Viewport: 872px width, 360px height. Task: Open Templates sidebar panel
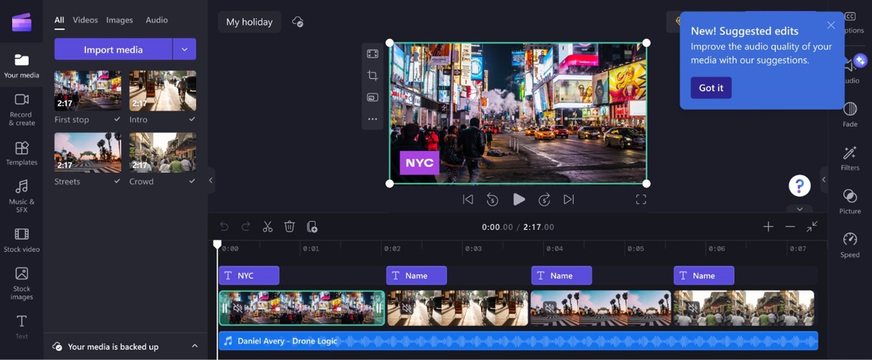(21, 154)
